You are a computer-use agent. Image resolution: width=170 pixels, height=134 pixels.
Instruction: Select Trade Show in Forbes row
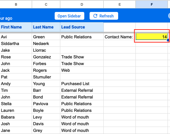click(x=82, y=64)
